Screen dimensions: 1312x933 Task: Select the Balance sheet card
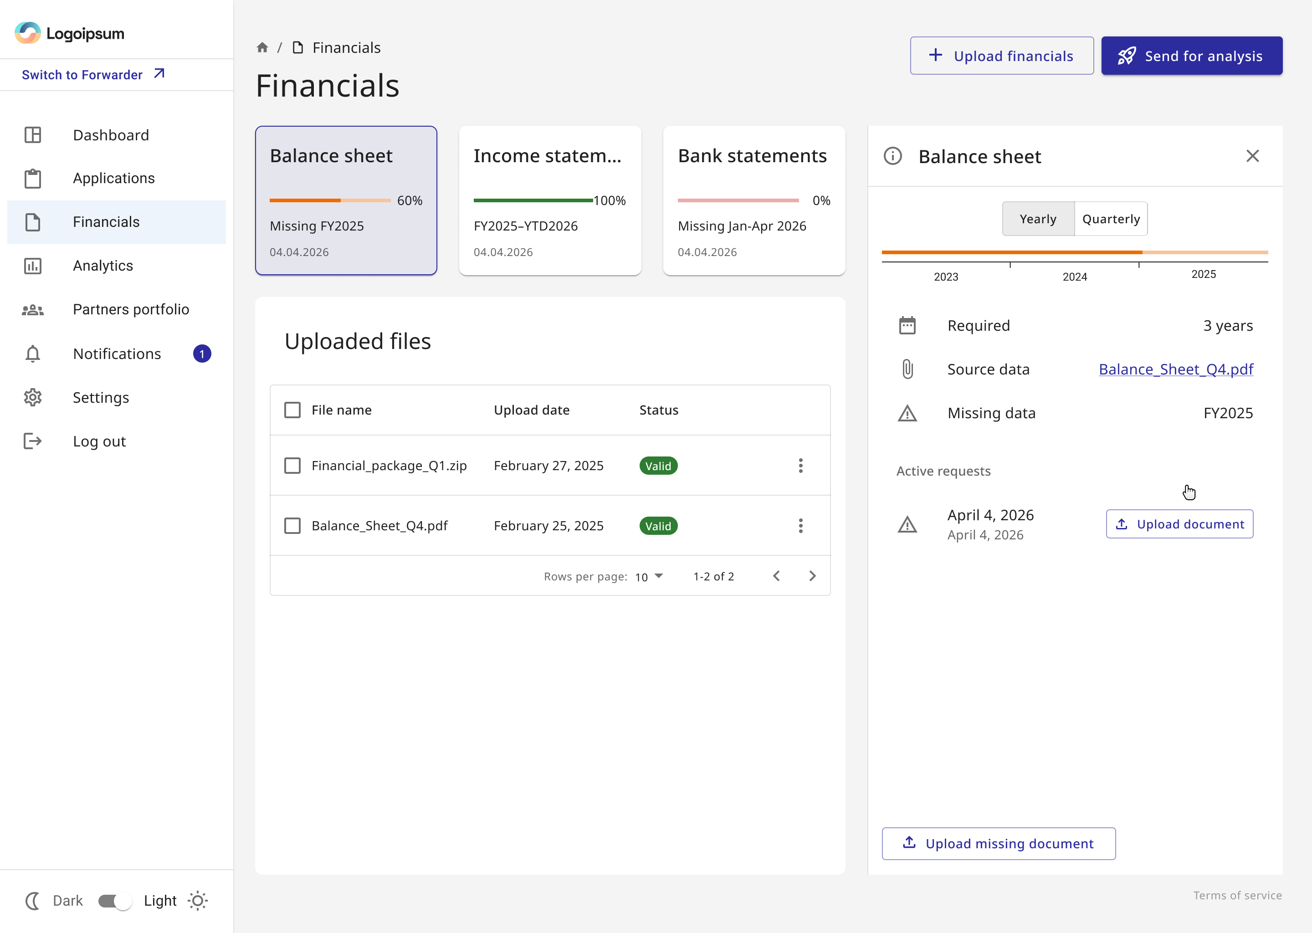point(346,200)
